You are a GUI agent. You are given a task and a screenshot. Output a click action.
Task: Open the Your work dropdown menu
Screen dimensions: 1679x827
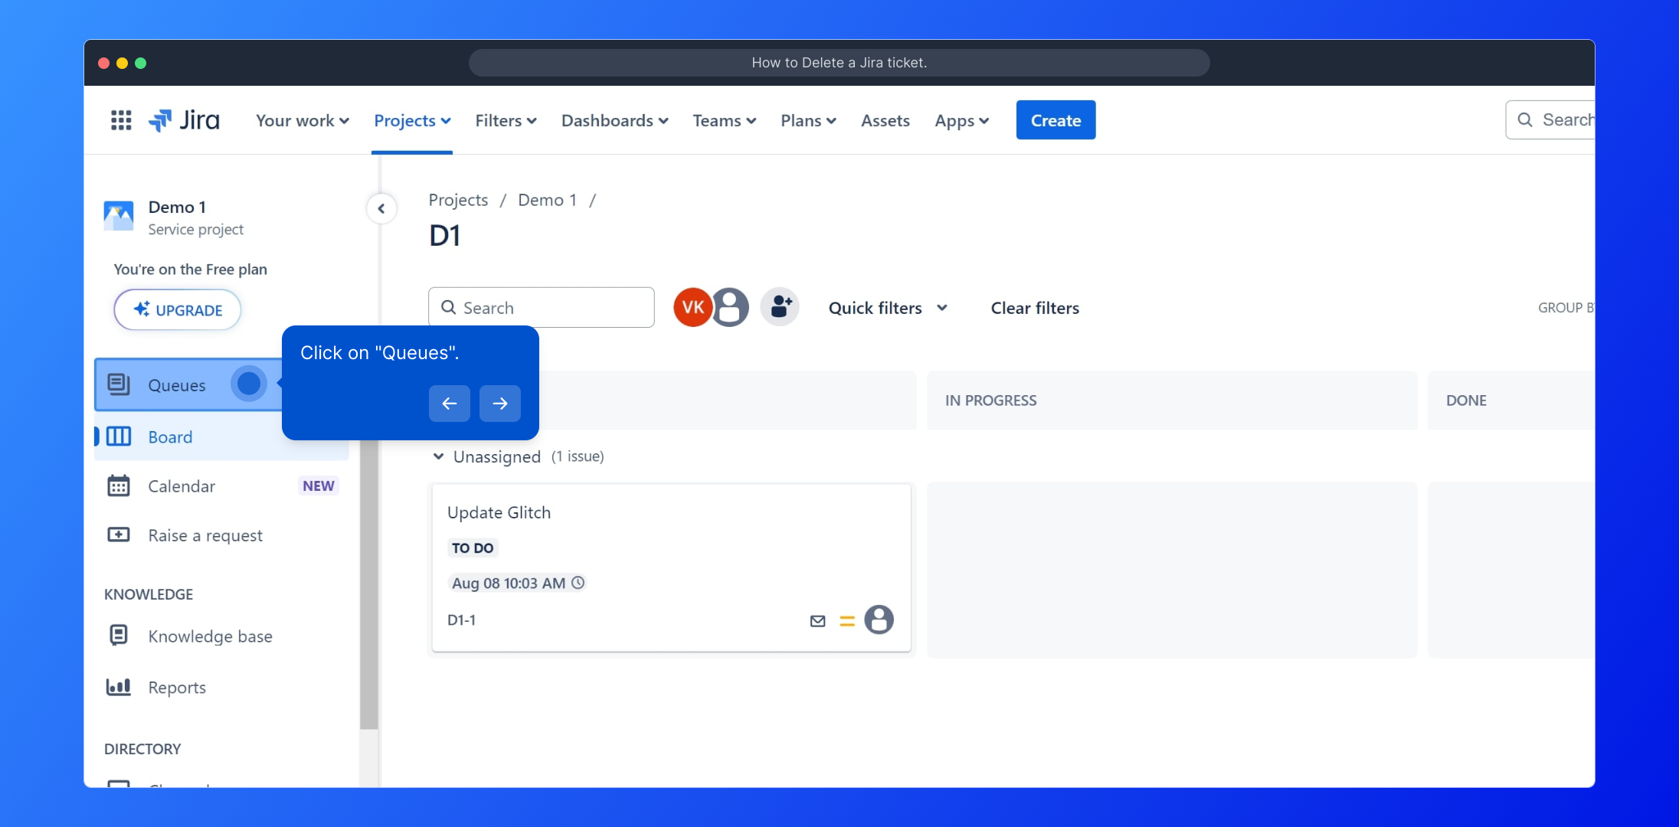click(302, 120)
